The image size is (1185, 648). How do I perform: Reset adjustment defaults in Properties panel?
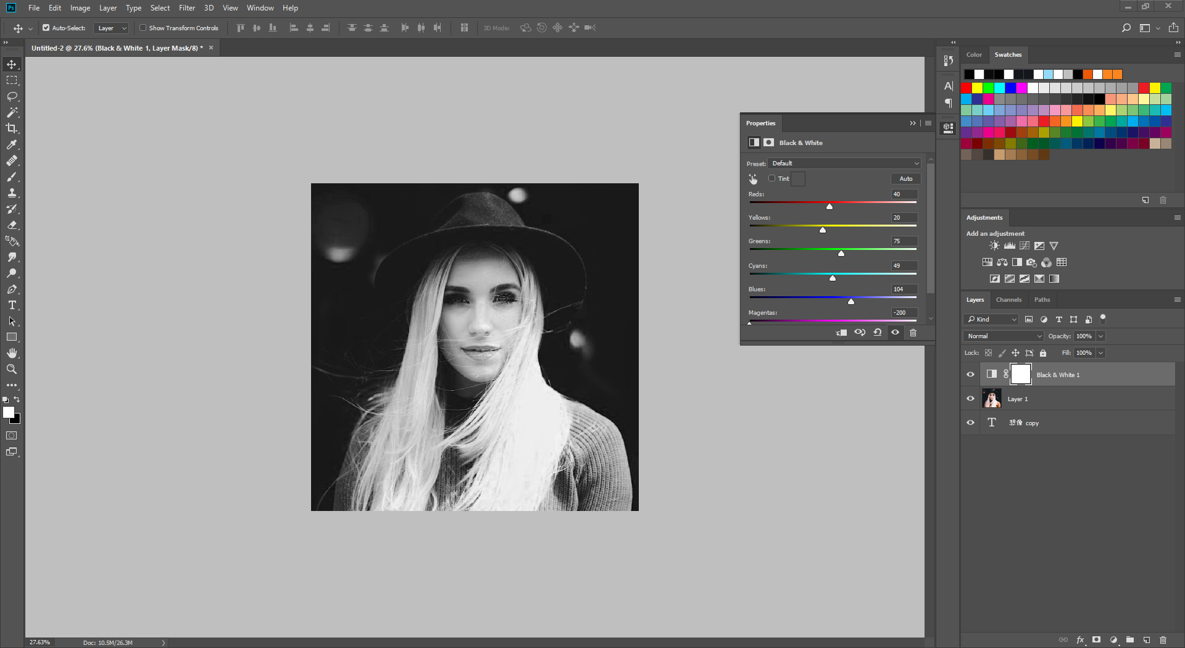[x=878, y=333]
